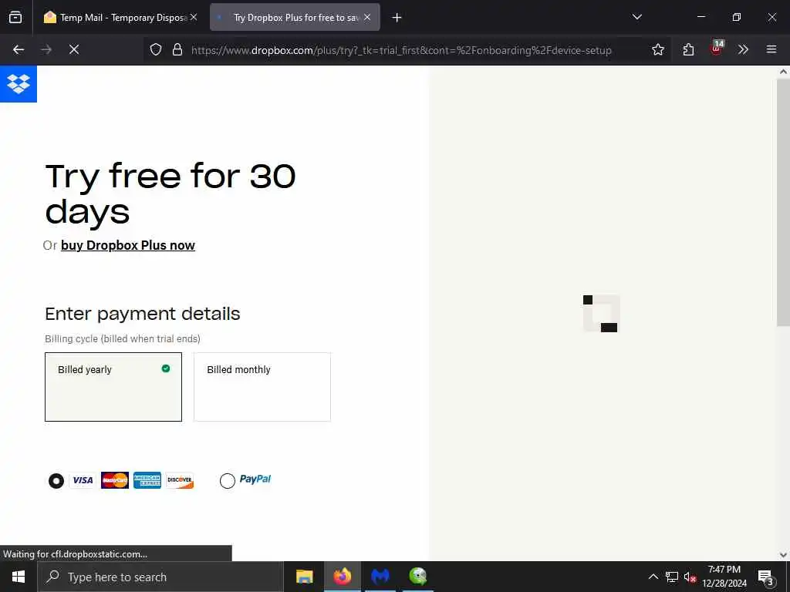790x592 pixels.
Task: Close the Dropbox Plus tab
Action: click(x=367, y=17)
